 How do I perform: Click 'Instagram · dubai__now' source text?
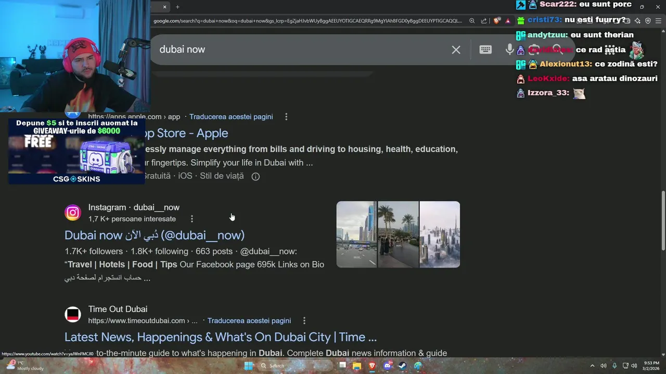134,207
